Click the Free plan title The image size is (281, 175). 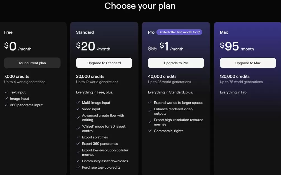pos(8,32)
